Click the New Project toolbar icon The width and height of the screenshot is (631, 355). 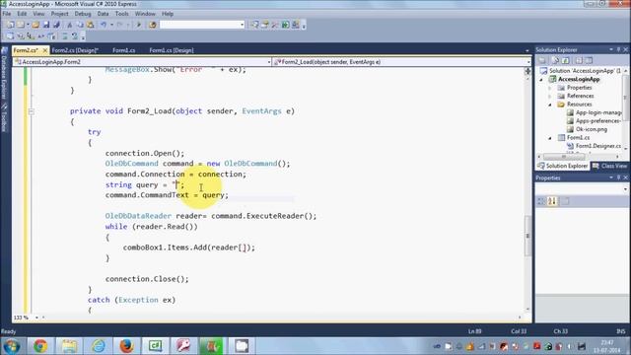(11, 25)
